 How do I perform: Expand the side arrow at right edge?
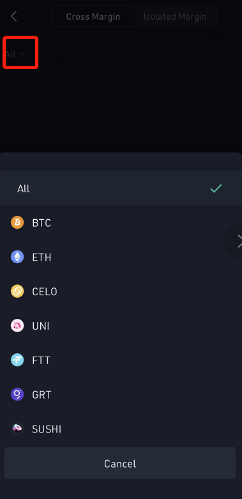pyautogui.click(x=238, y=242)
